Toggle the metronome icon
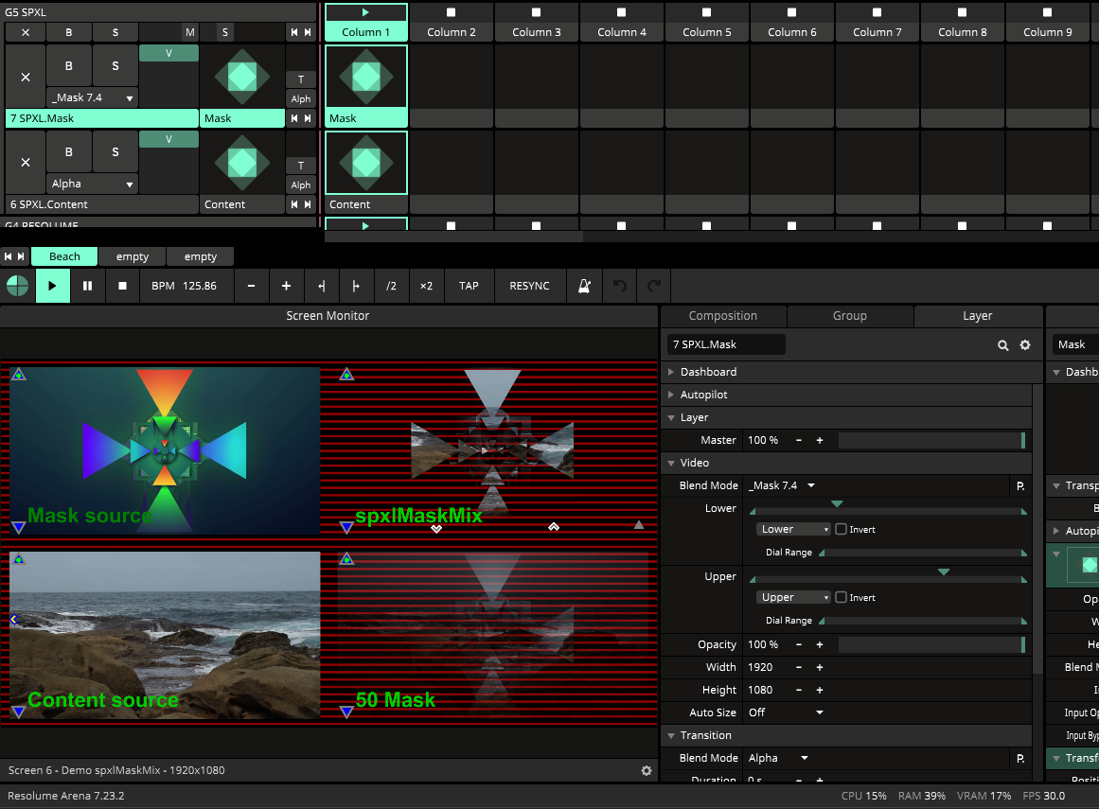Screen dimensions: 1099x809 (584, 286)
